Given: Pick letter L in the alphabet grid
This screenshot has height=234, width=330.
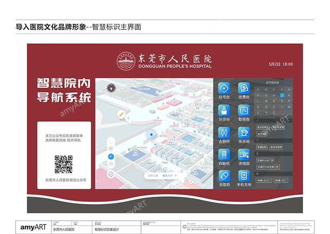Looking at the screenshot, I should click(x=258, y=101).
